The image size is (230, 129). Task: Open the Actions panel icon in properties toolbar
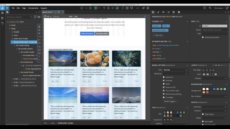(174, 12)
